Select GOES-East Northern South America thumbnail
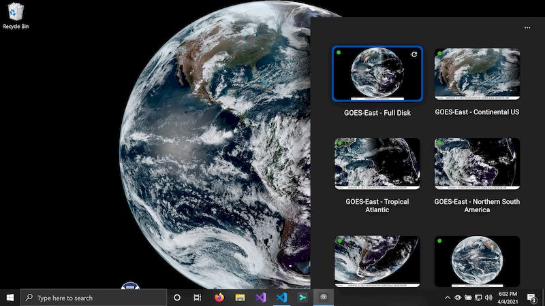545x306 pixels. (x=477, y=163)
